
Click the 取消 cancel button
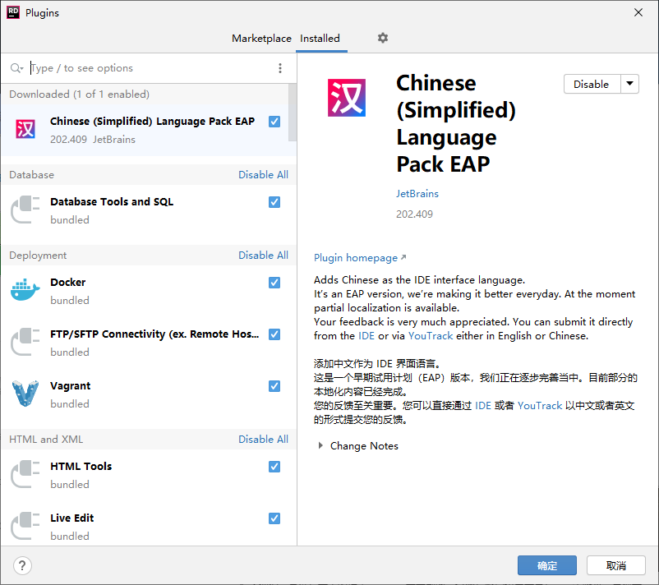616,565
